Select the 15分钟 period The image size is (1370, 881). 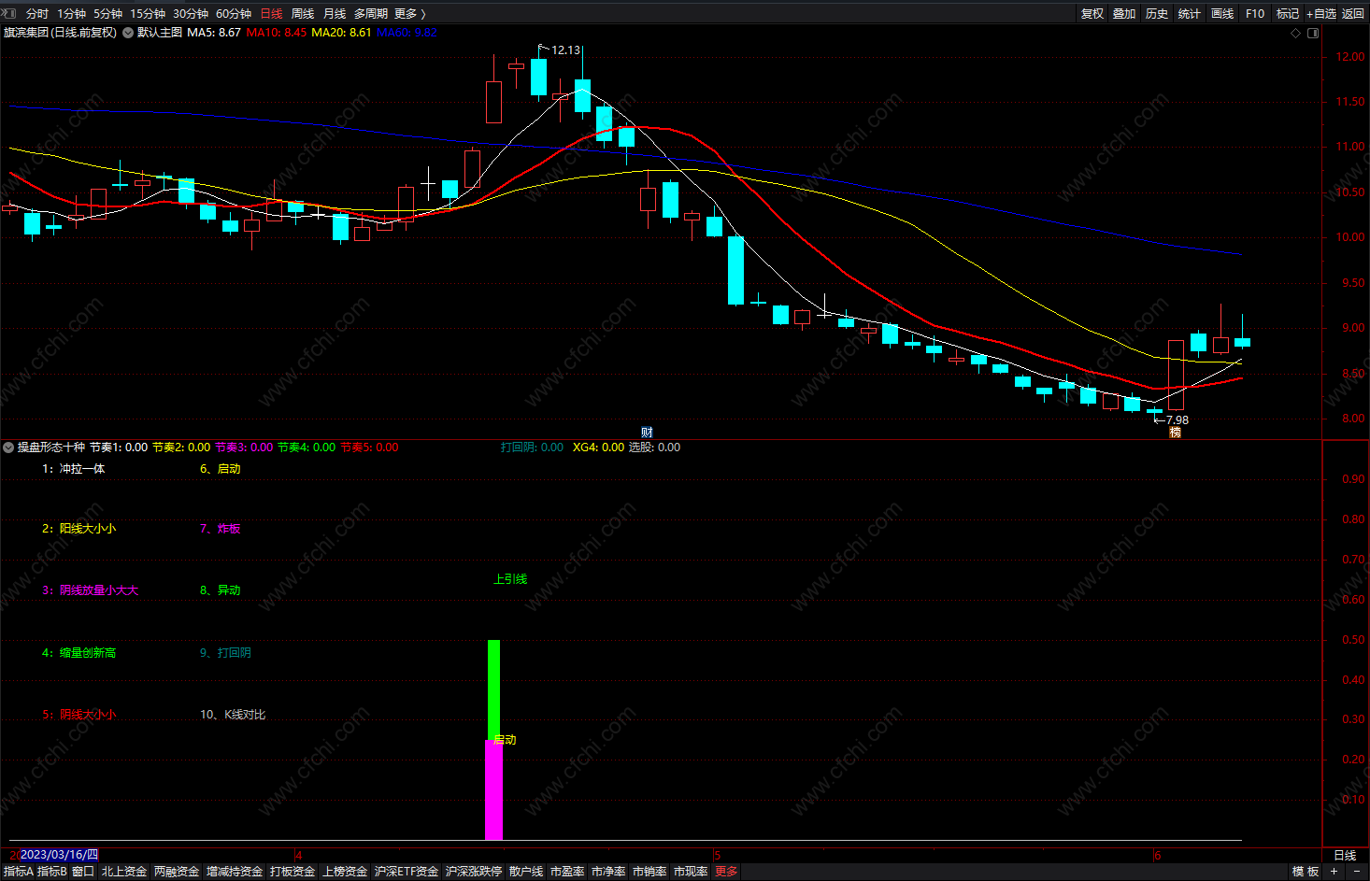tap(148, 13)
